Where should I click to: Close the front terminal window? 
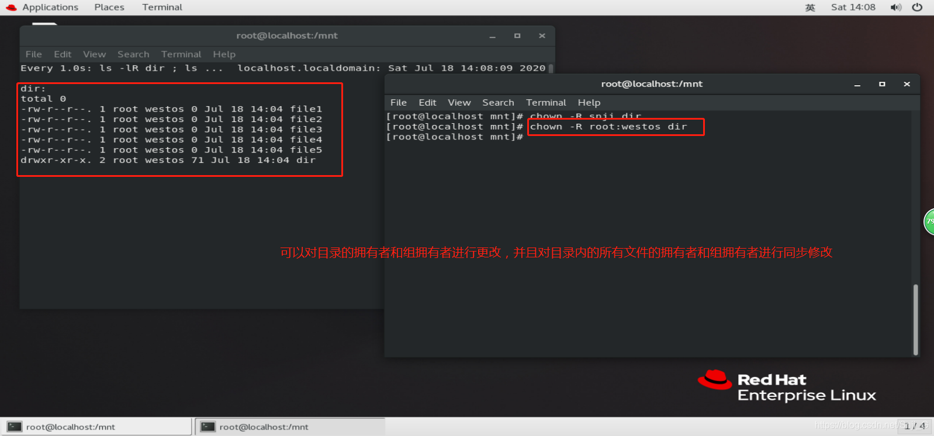907,84
